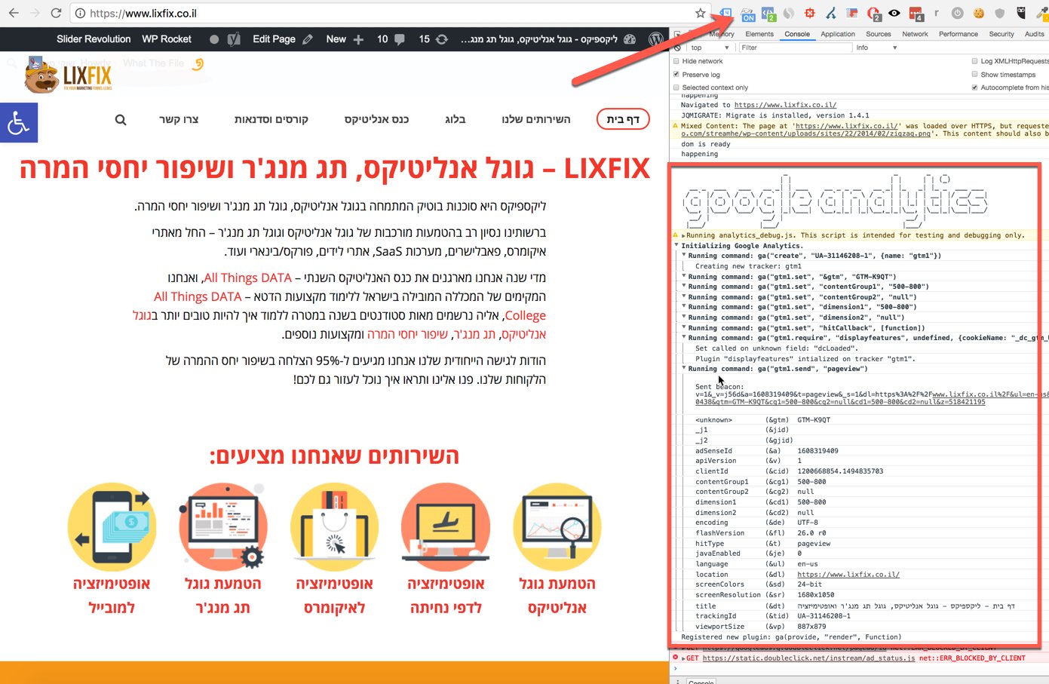The width and height of the screenshot is (1049, 684).
Task: Bookmark this page with the star icon
Action: [x=700, y=14]
